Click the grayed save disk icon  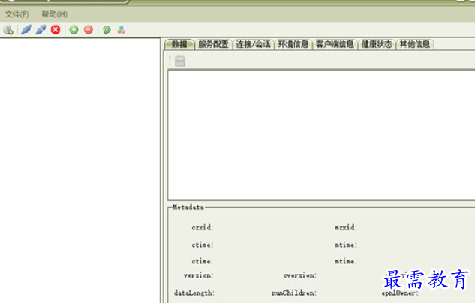click(x=180, y=61)
